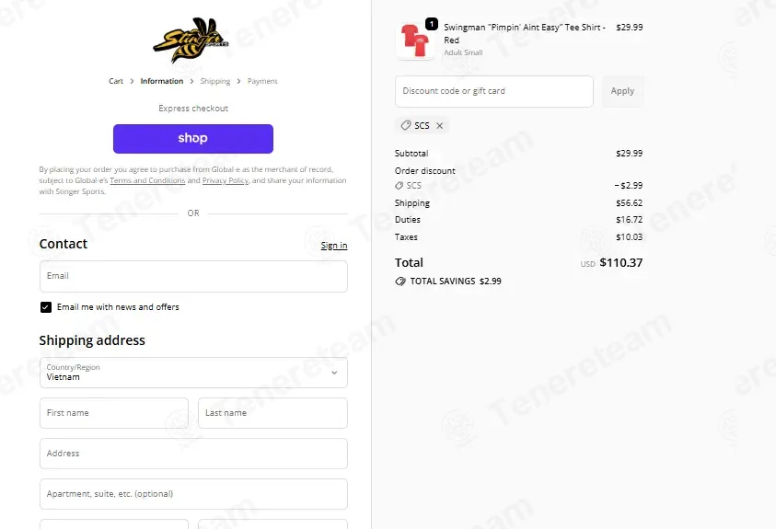Open the Country/Region dropdown showing Vietnam
Image resolution: width=776 pixels, height=529 pixels.
(x=193, y=373)
